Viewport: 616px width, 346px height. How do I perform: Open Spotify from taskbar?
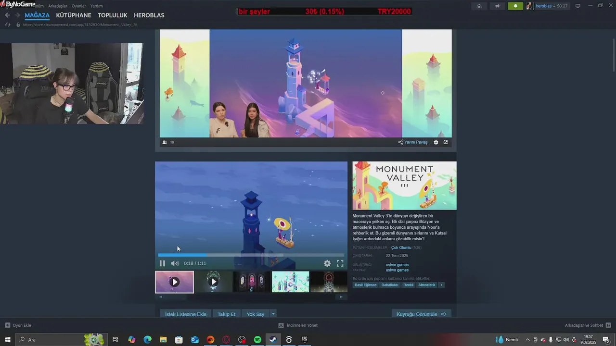tap(257, 340)
